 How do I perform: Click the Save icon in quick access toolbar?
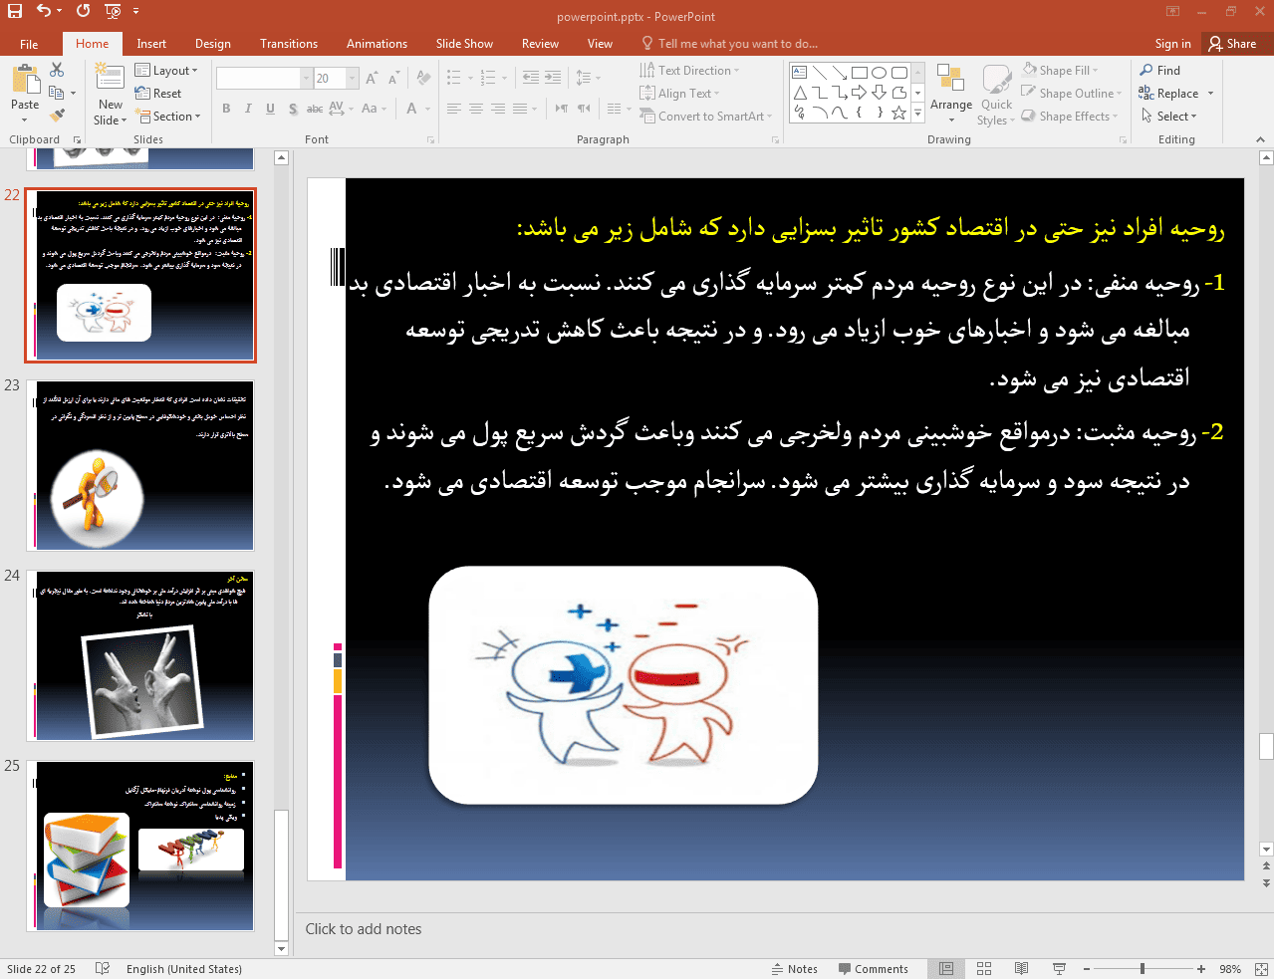tap(15, 11)
